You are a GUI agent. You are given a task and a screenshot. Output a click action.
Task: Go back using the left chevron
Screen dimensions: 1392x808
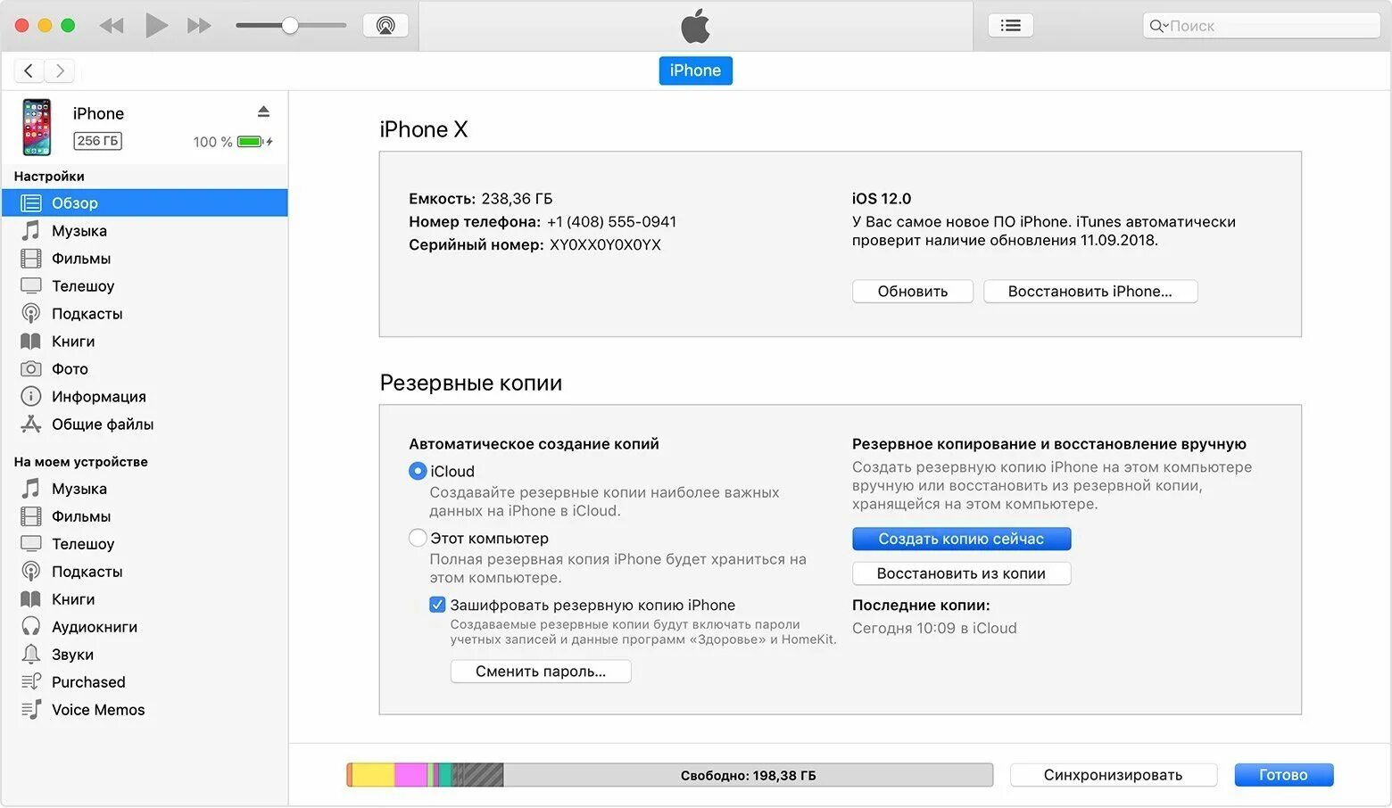click(29, 70)
